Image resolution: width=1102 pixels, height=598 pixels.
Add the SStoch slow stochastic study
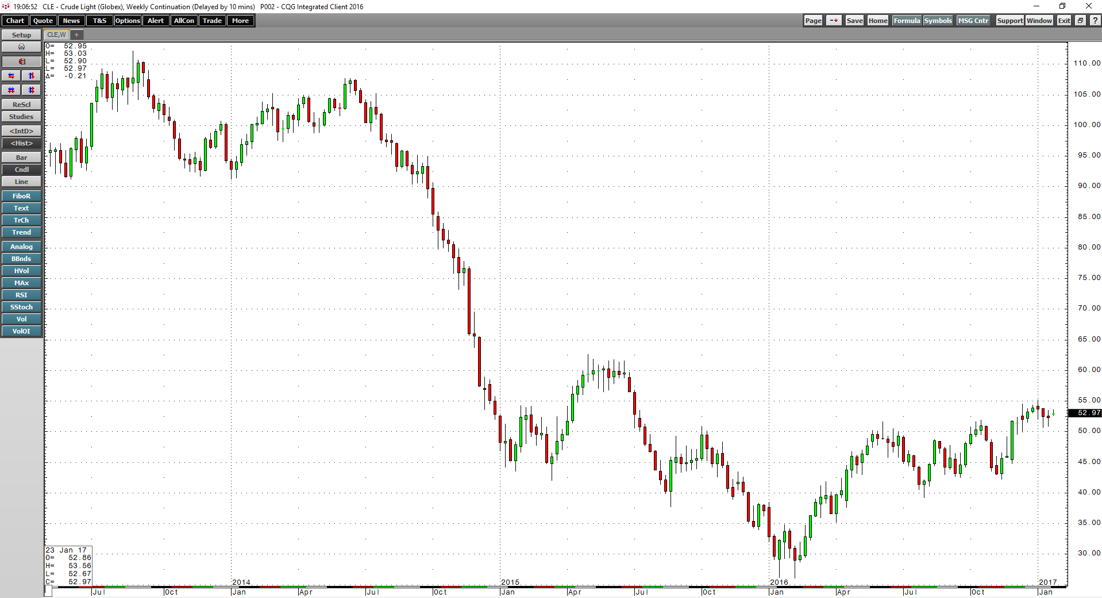(x=21, y=307)
